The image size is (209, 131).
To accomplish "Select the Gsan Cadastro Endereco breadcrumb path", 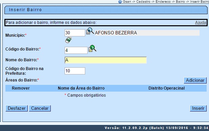I will [x=166, y=2].
